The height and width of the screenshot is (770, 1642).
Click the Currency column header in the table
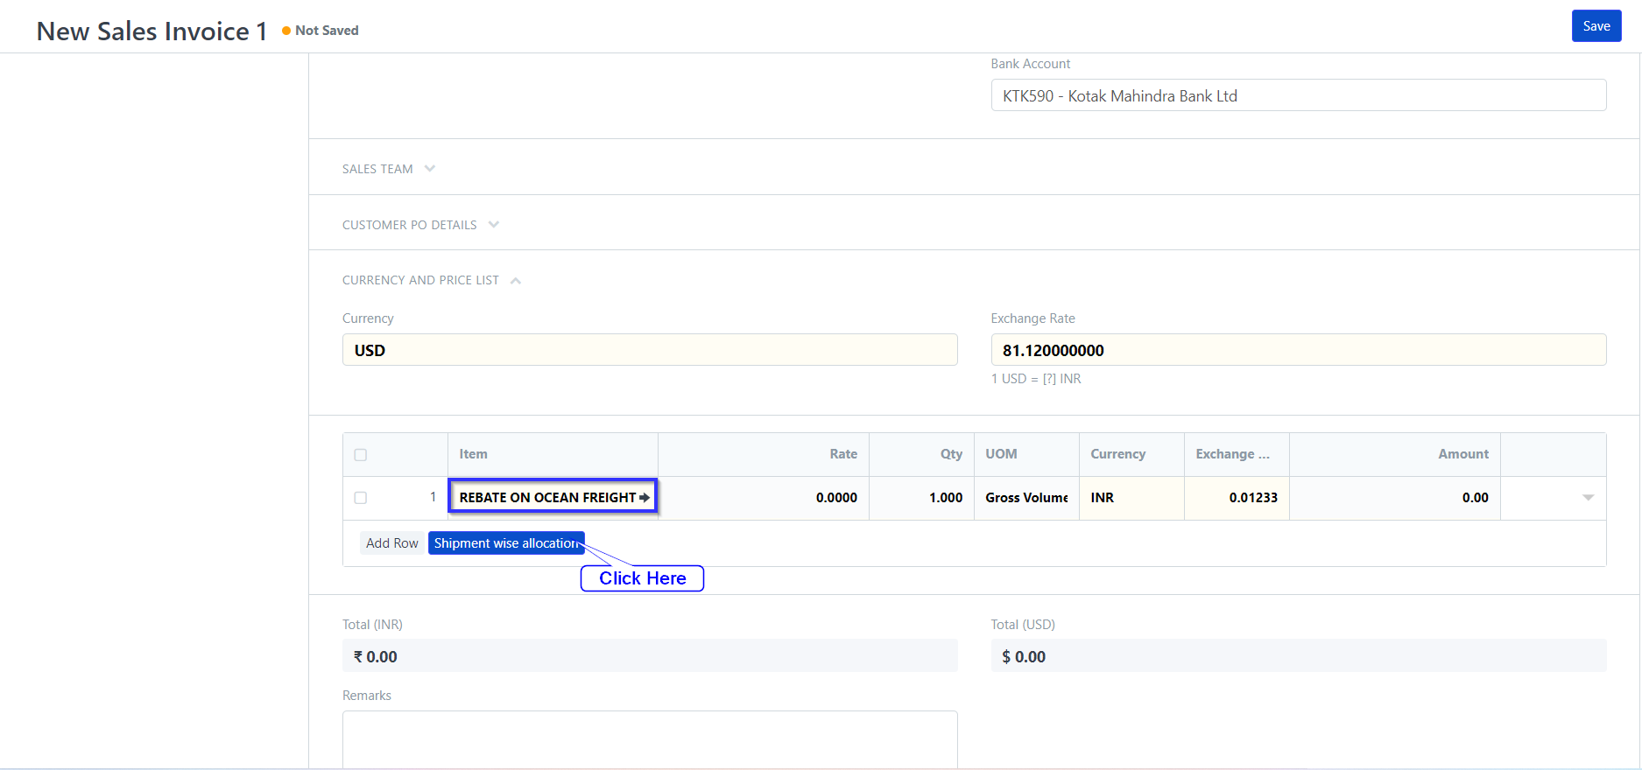[1131, 454]
